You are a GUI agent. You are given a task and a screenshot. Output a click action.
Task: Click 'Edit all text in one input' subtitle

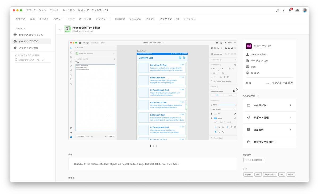tap(83, 31)
